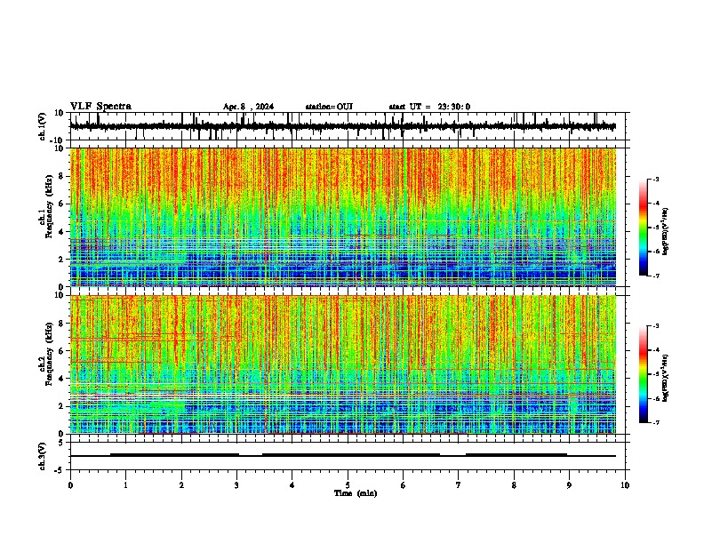Click the ch.1 spectrogram color scale bar
Viewport: 704px width, 544px height.
(643, 228)
